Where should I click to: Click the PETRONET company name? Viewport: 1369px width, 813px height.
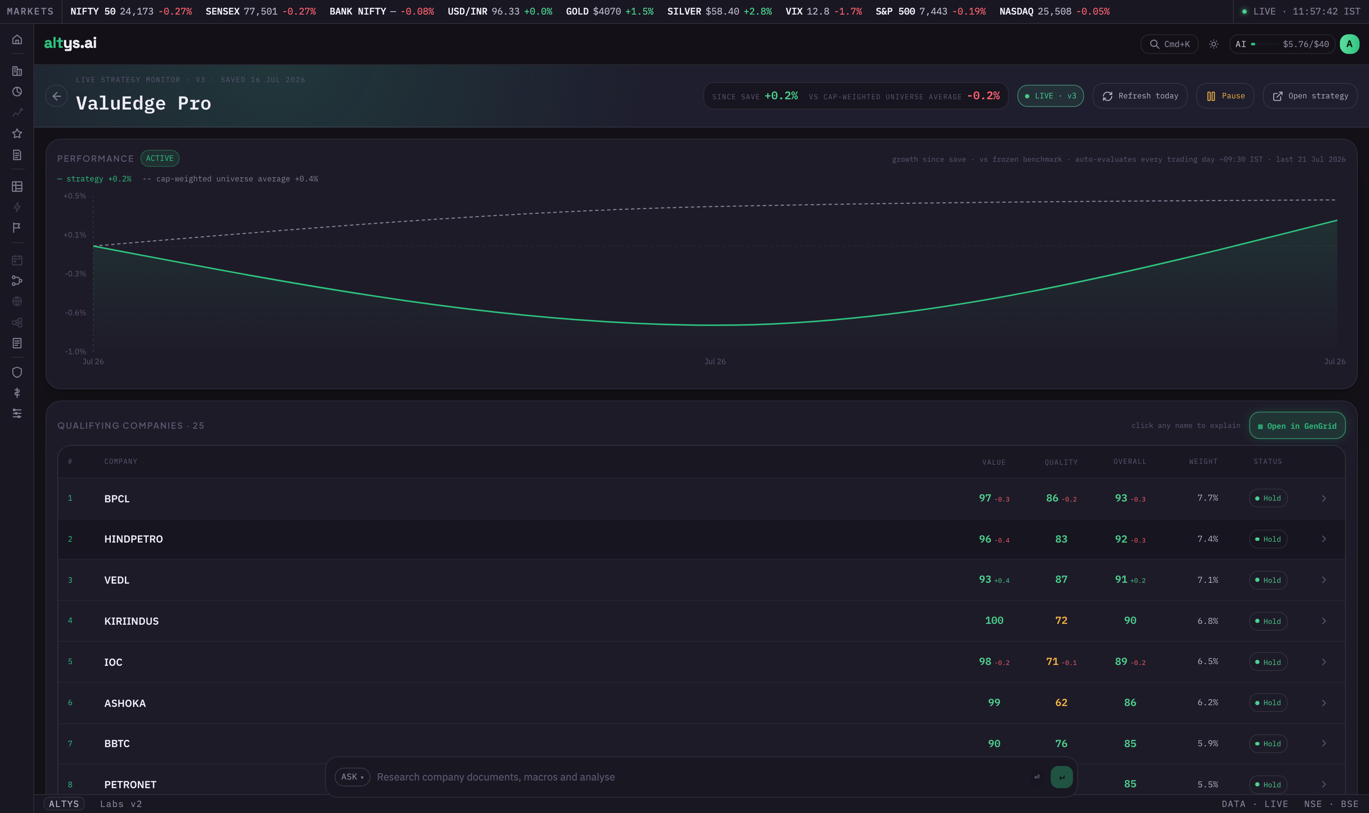tap(130, 784)
